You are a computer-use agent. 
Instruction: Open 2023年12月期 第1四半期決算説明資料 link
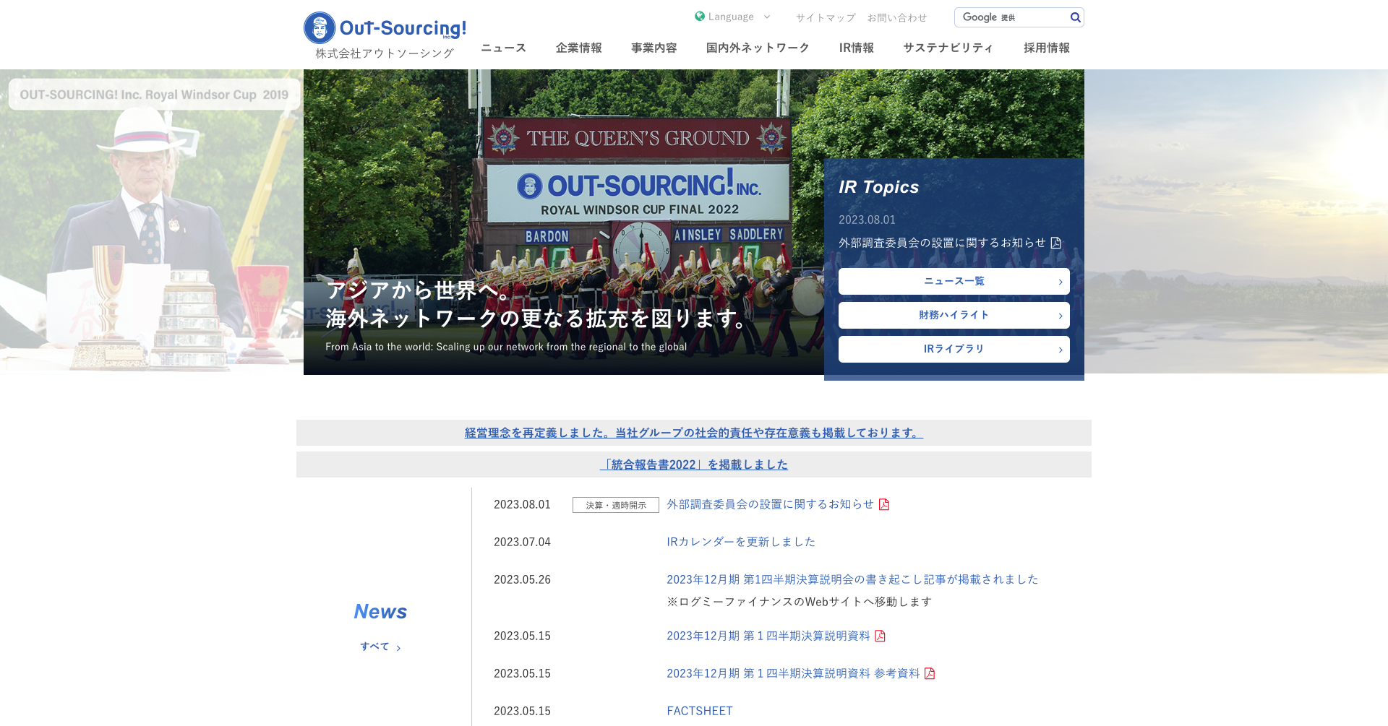pyautogui.click(x=768, y=636)
